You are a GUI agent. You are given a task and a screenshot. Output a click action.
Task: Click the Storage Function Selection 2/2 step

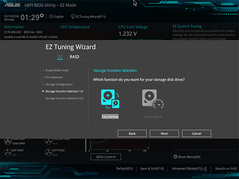[x=64, y=98]
